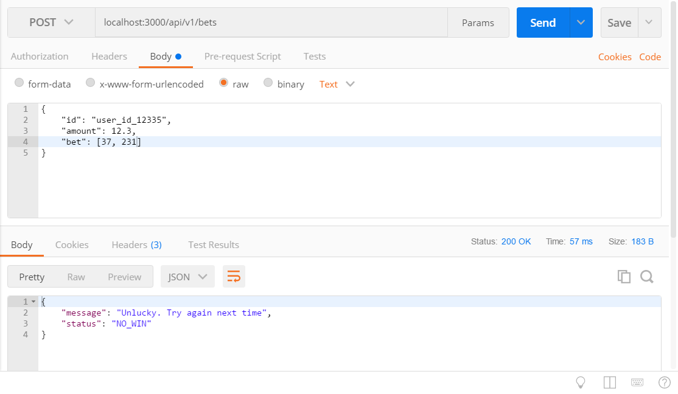Toggle two-pane layout icon
This screenshot has width=678, height=394.
tap(610, 382)
